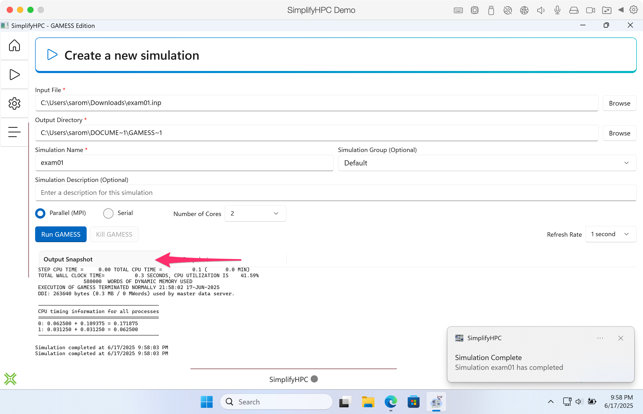Open the Simulation Group dropdown
Screen dimensions: 643x414
tap(487, 163)
